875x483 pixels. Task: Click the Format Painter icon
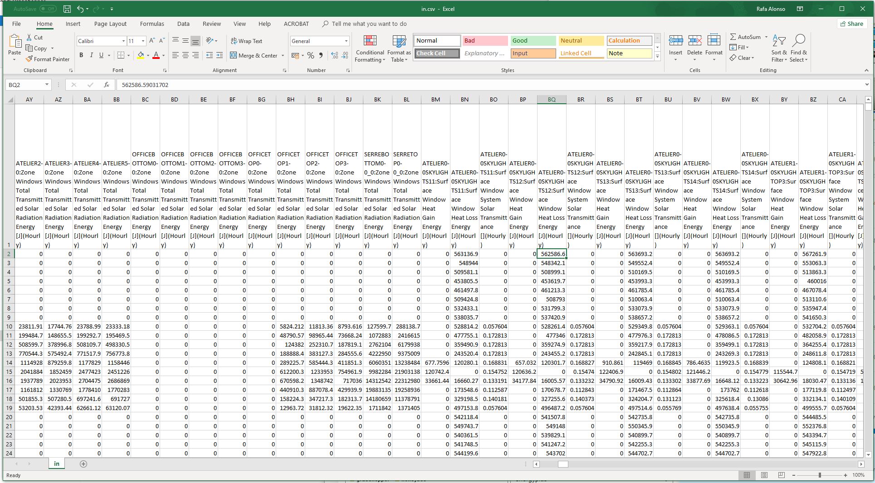coord(29,59)
